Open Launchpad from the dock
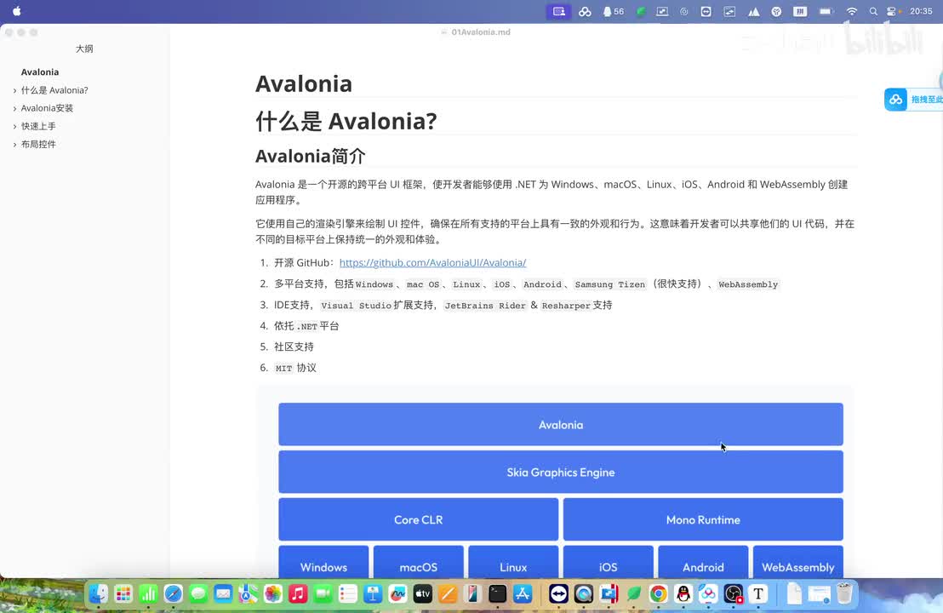This screenshot has height=613, width=943. point(123,594)
